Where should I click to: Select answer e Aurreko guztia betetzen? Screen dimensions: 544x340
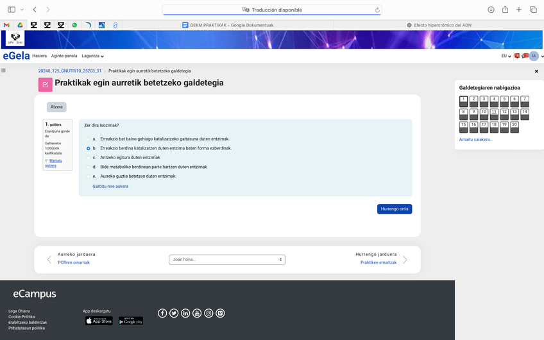[88, 176]
